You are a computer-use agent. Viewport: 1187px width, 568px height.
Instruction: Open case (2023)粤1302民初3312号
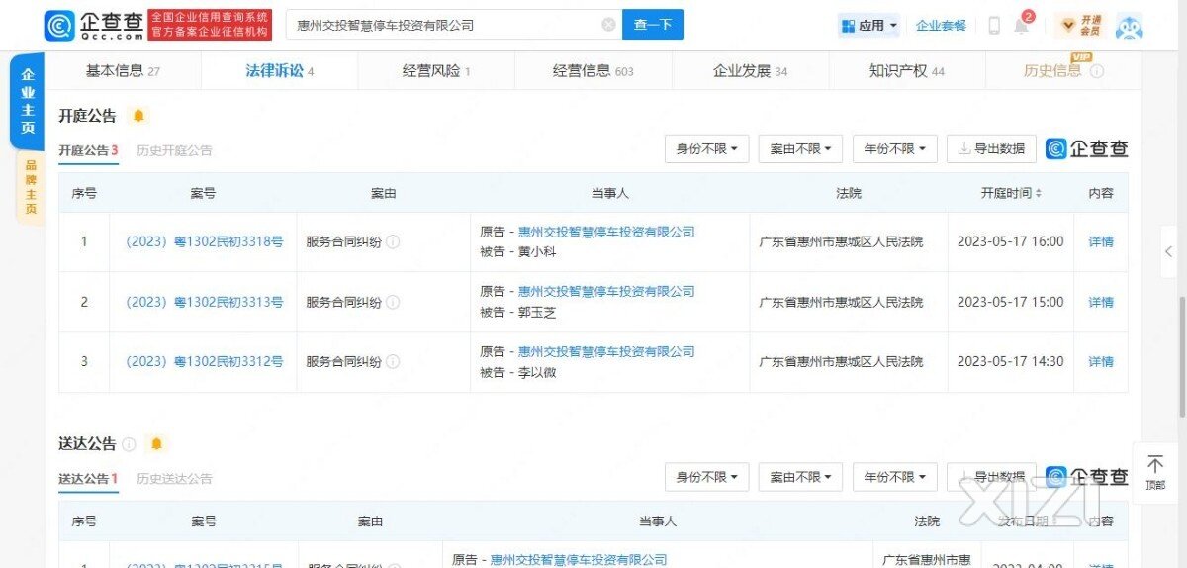204,361
